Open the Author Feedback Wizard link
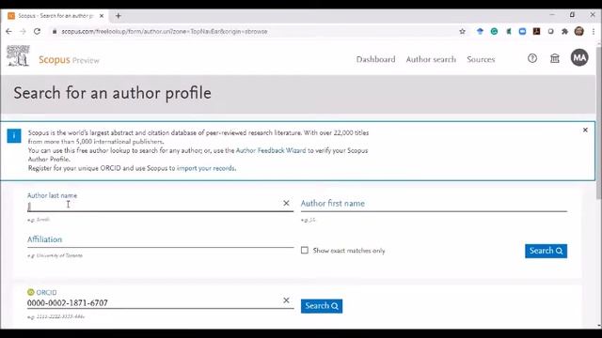The height and width of the screenshot is (338, 602). [271, 150]
